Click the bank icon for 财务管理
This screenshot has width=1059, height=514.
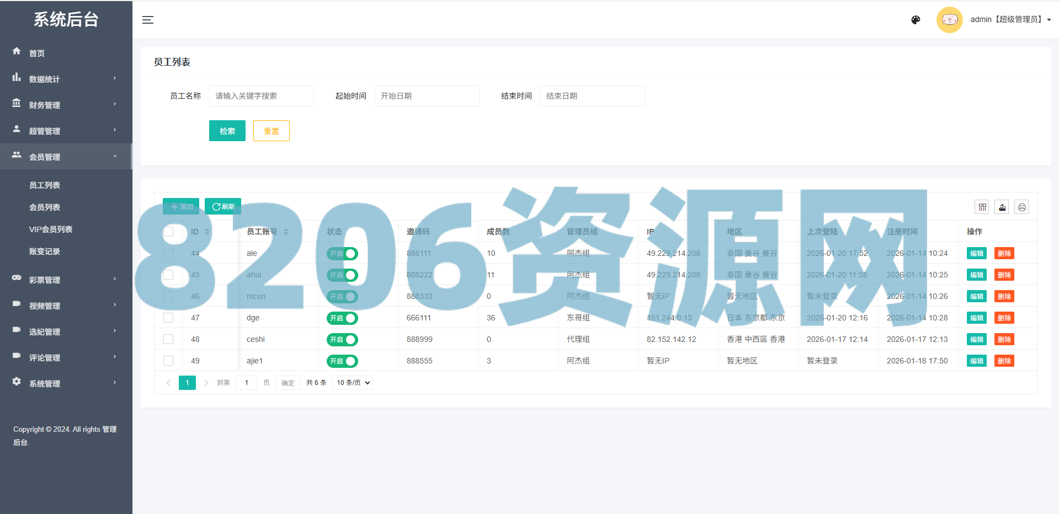point(17,103)
